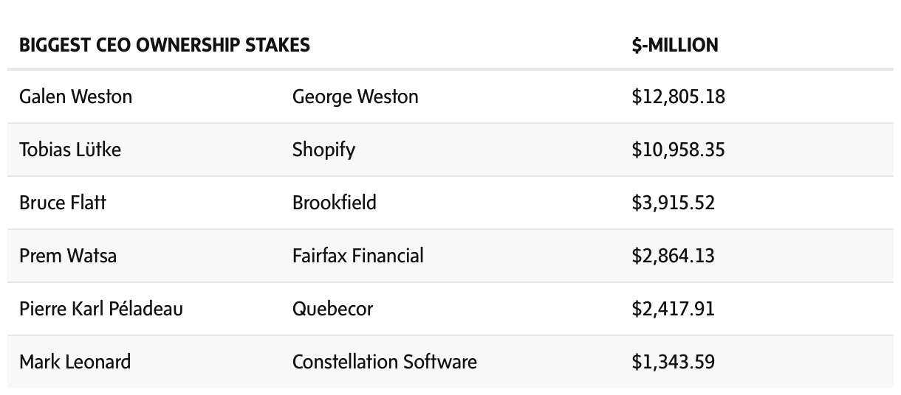Select the $2,417.91 amount
901x395 pixels.
pos(673,308)
